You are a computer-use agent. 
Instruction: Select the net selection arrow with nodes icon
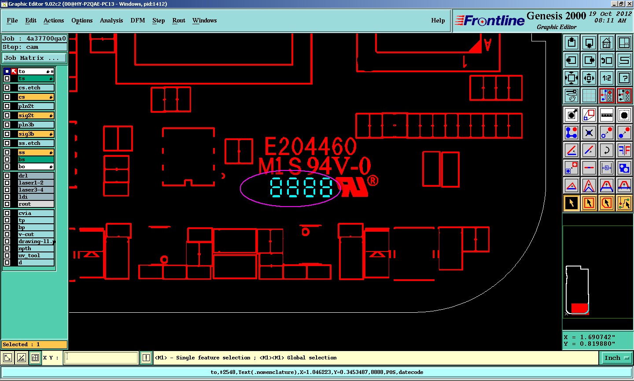624,203
